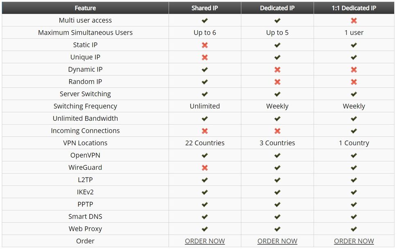Click 1:1 Dedicated IP Incoming Connections checkmark
Image resolution: width=397 pixels, height=250 pixels.
click(354, 131)
